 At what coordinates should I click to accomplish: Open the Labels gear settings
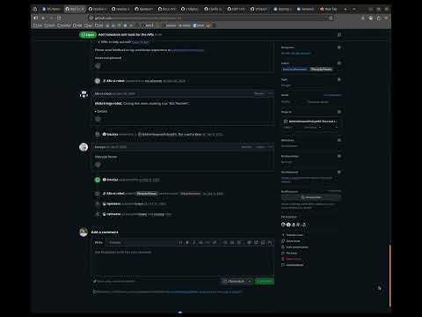339,63
